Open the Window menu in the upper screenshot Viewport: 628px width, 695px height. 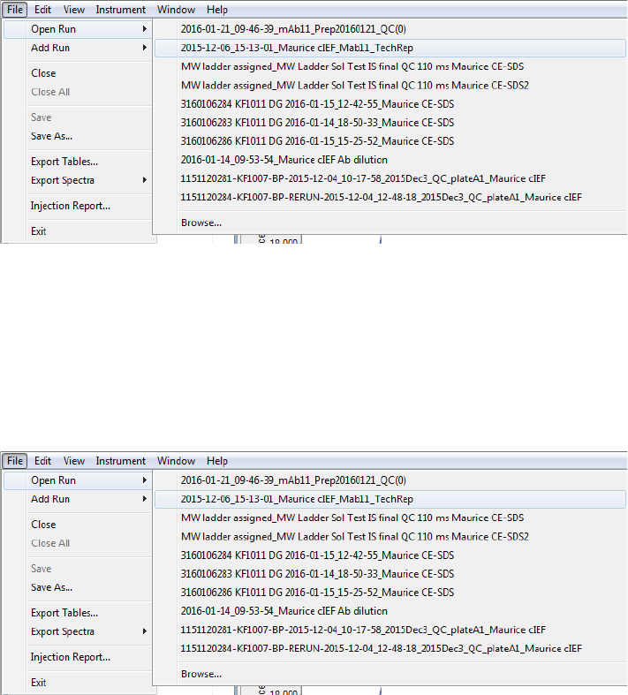coord(176,10)
